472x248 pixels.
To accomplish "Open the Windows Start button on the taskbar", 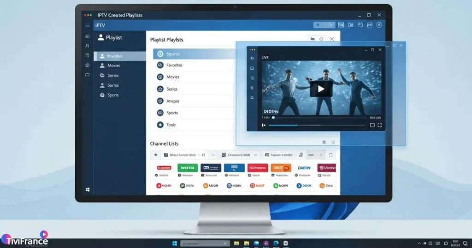I will (174, 243).
